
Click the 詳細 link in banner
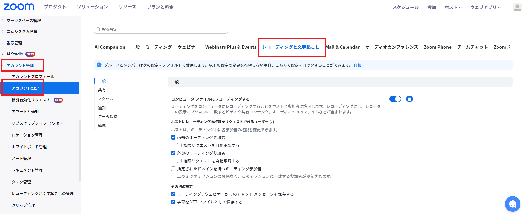[357, 65]
